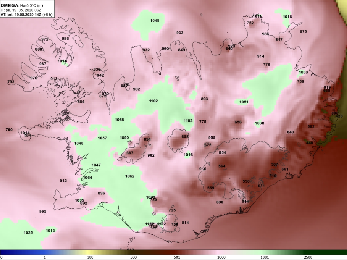This screenshot has height=260, width=347.
Task: Click the 888 freezing-level value
Action: [x=39, y=49]
